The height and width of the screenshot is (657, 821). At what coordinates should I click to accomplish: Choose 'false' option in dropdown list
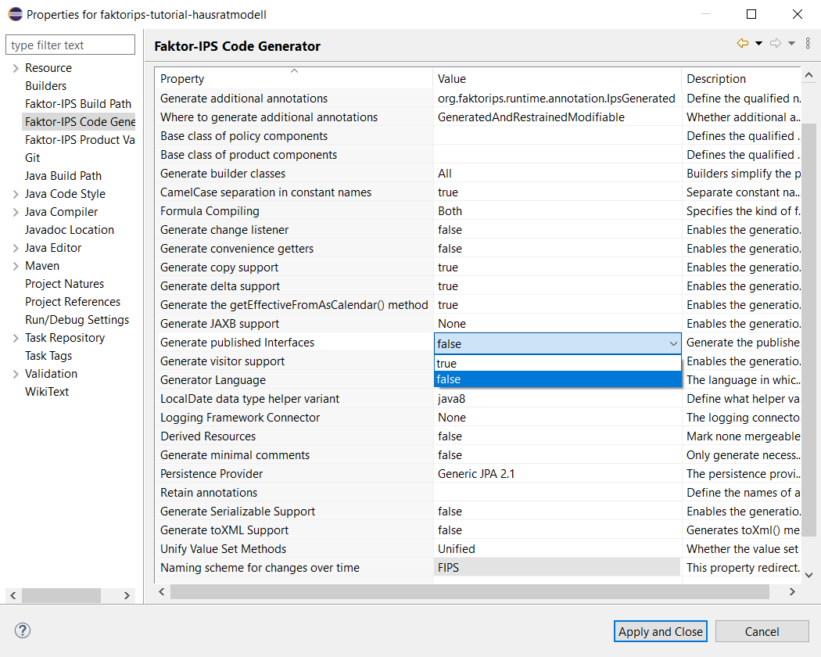[x=557, y=379]
